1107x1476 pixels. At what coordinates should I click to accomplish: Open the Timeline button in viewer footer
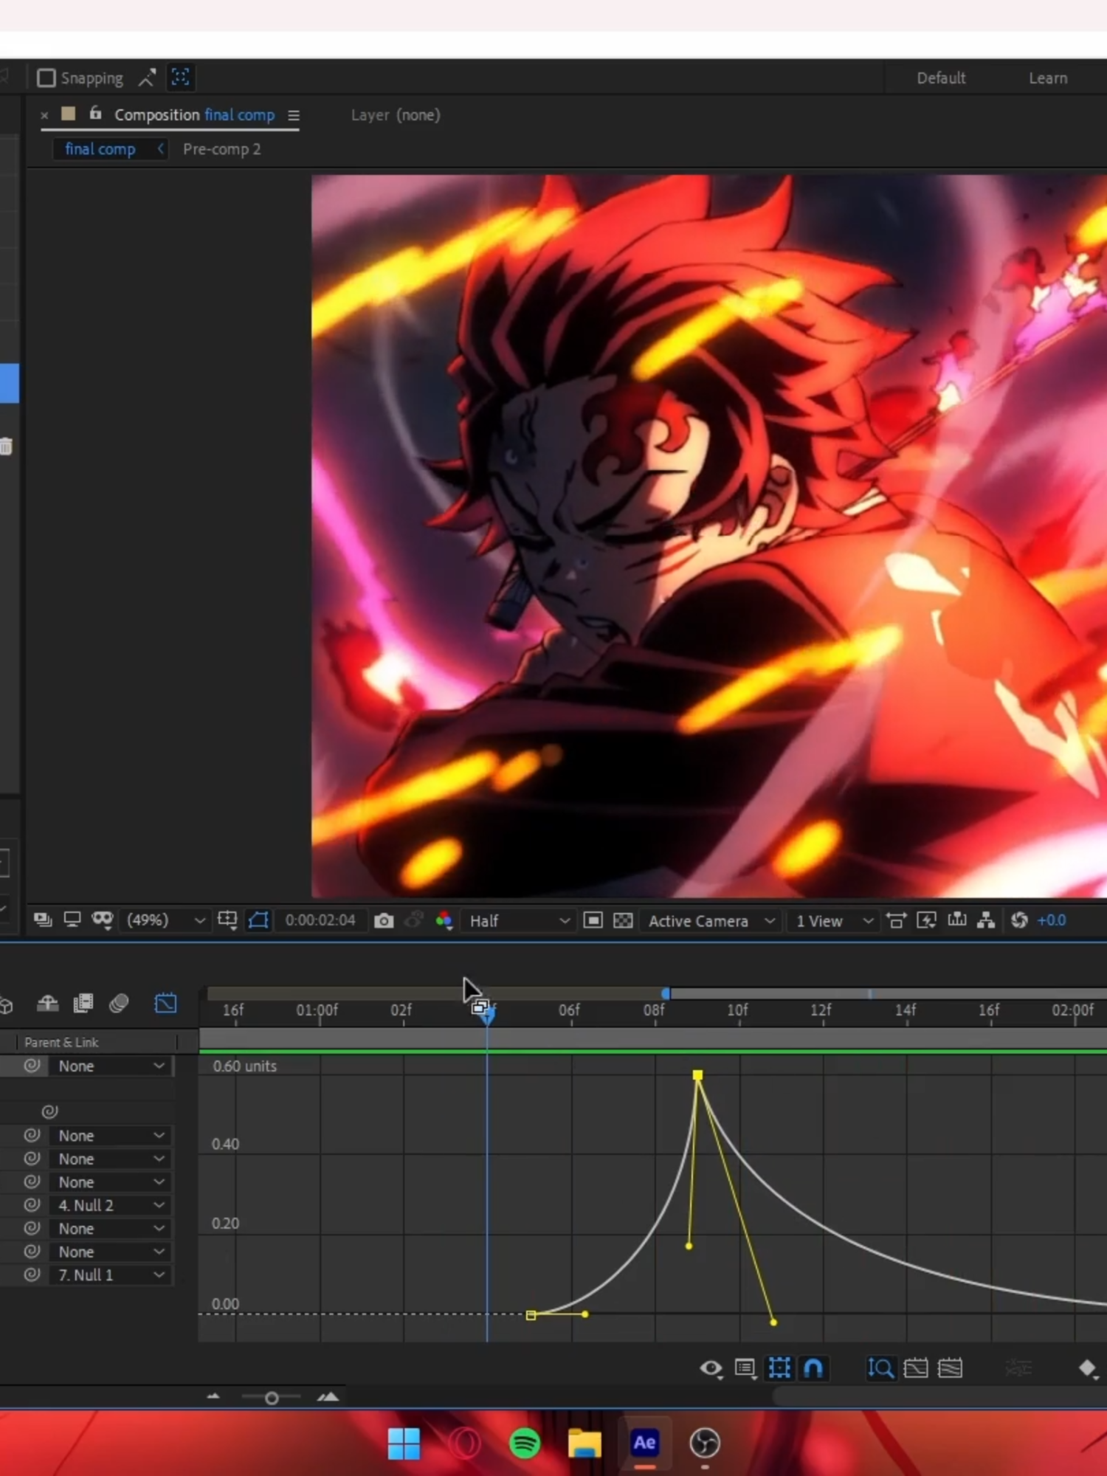(x=957, y=920)
